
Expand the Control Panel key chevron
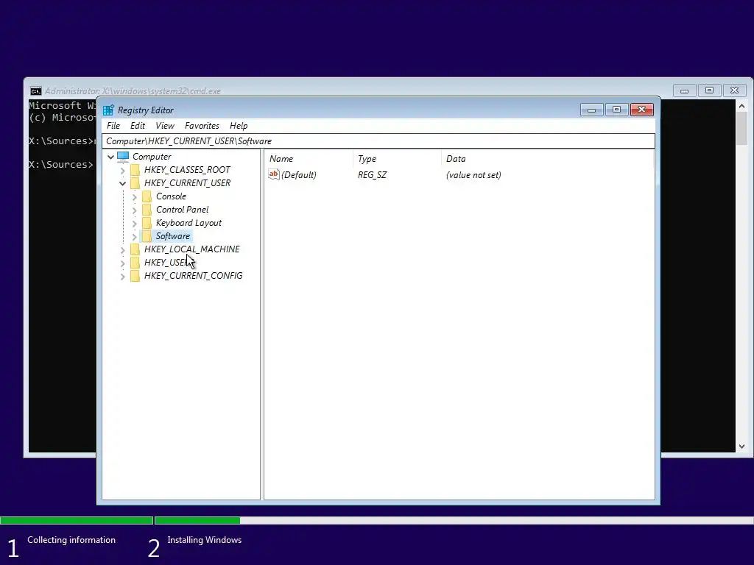[x=134, y=210]
